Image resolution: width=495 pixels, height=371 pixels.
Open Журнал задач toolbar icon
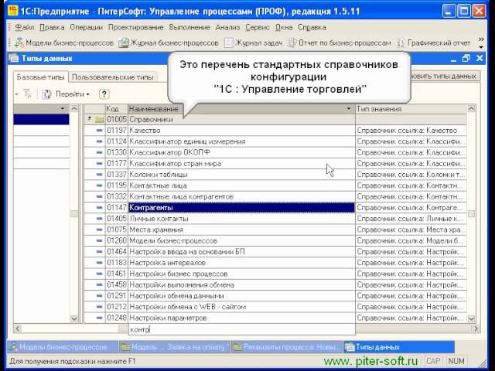(x=229, y=43)
